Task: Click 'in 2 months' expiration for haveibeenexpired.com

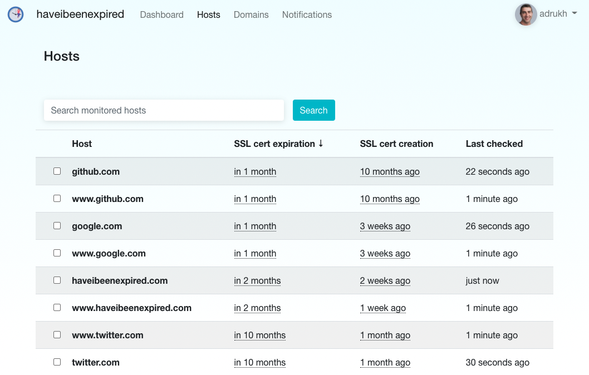Action: [x=257, y=281]
